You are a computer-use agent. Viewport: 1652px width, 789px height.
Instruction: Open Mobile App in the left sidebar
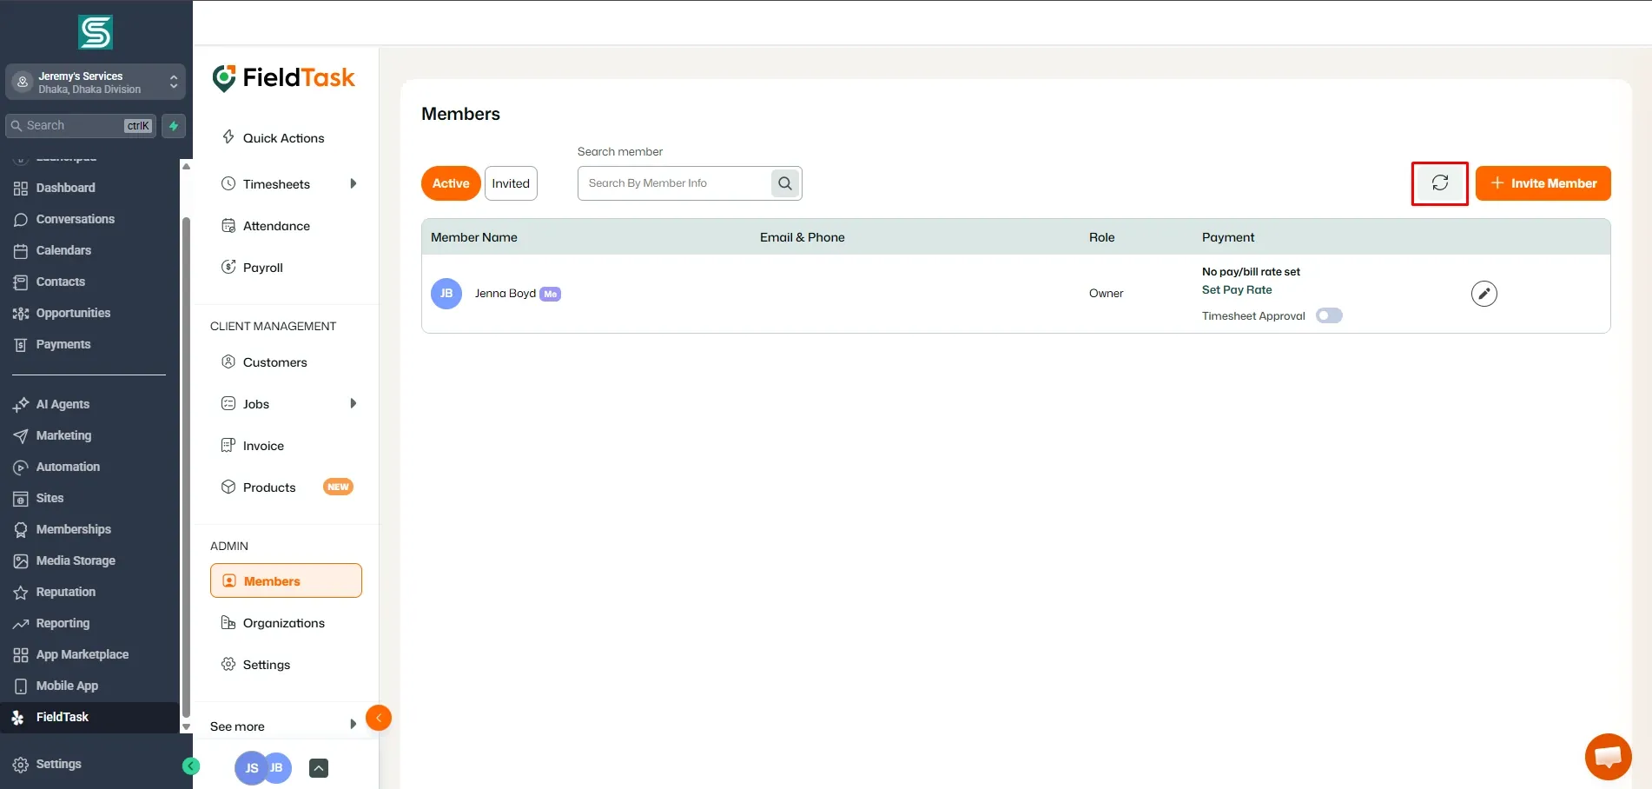67,686
